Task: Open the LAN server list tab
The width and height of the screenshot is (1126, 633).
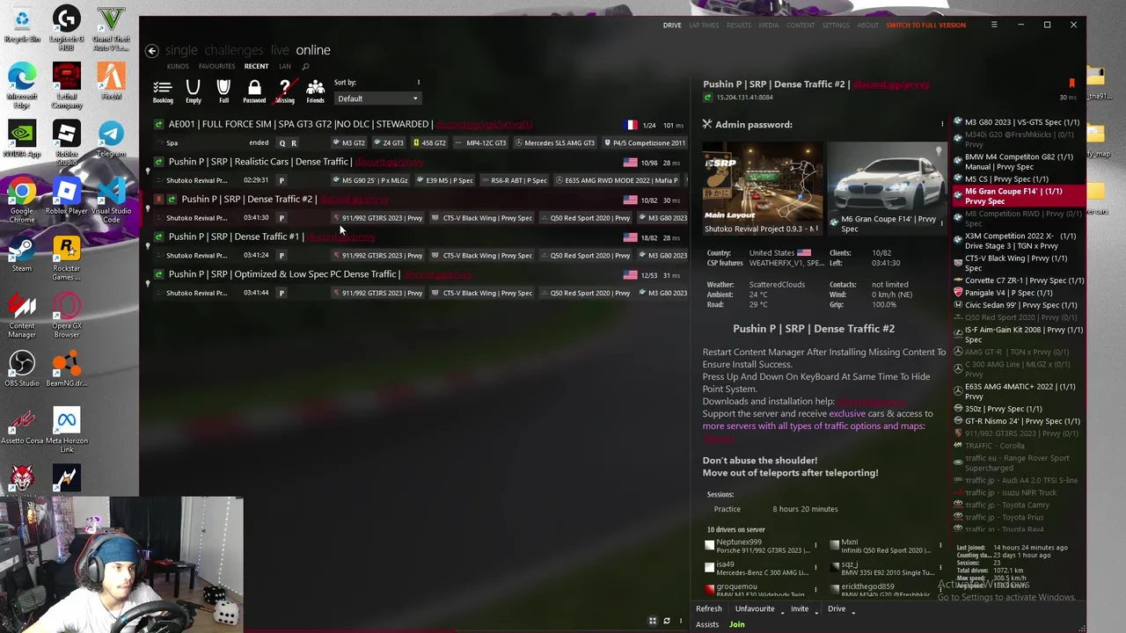Action: click(285, 67)
